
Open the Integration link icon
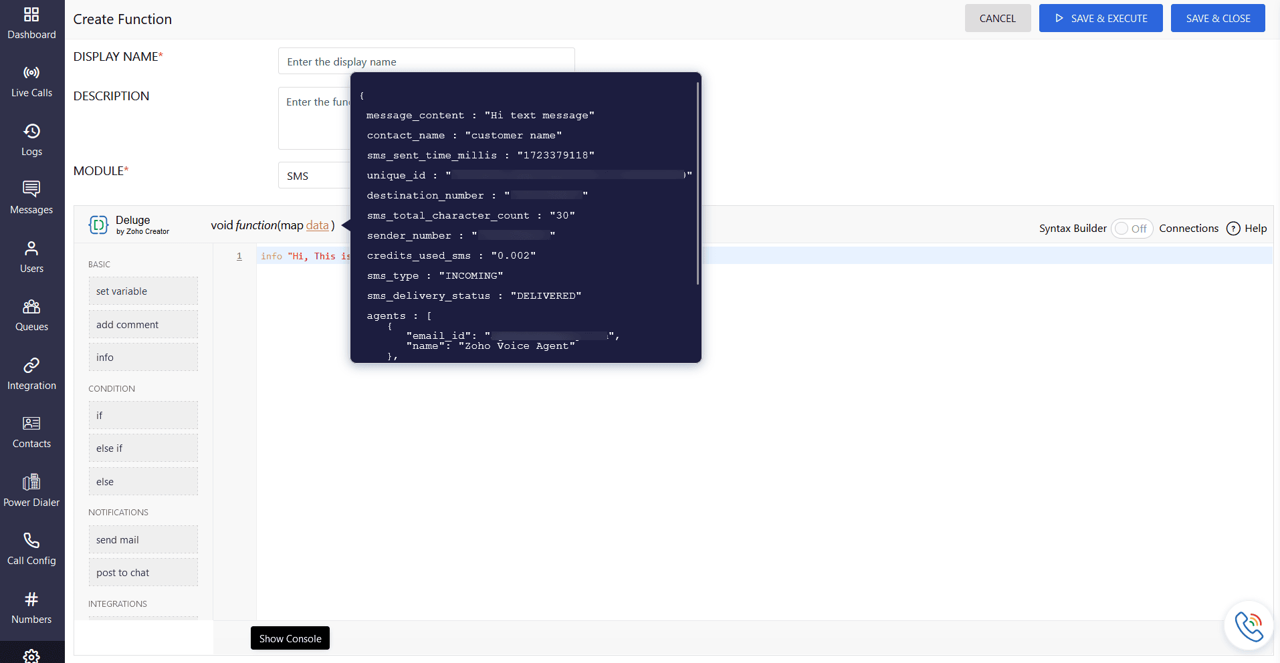tap(31, 365)
